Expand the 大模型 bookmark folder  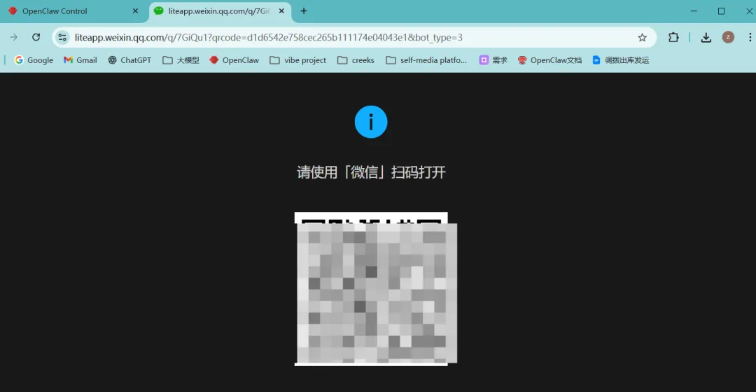(181, 60)
